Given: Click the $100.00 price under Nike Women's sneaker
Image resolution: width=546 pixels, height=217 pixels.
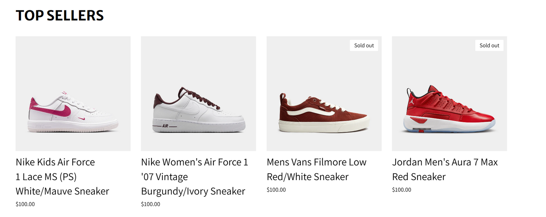Looking at the screenshot, I should (151, 204).
